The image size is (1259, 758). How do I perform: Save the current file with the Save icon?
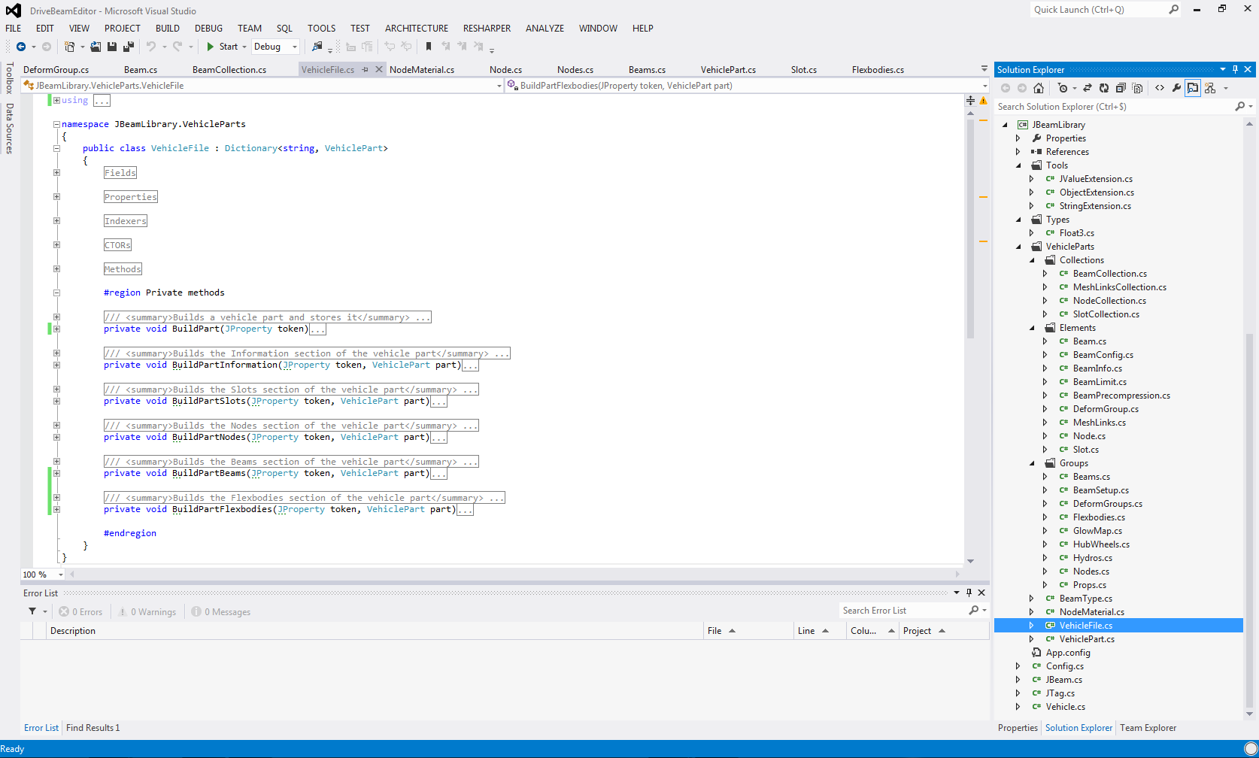click(112, 47)
